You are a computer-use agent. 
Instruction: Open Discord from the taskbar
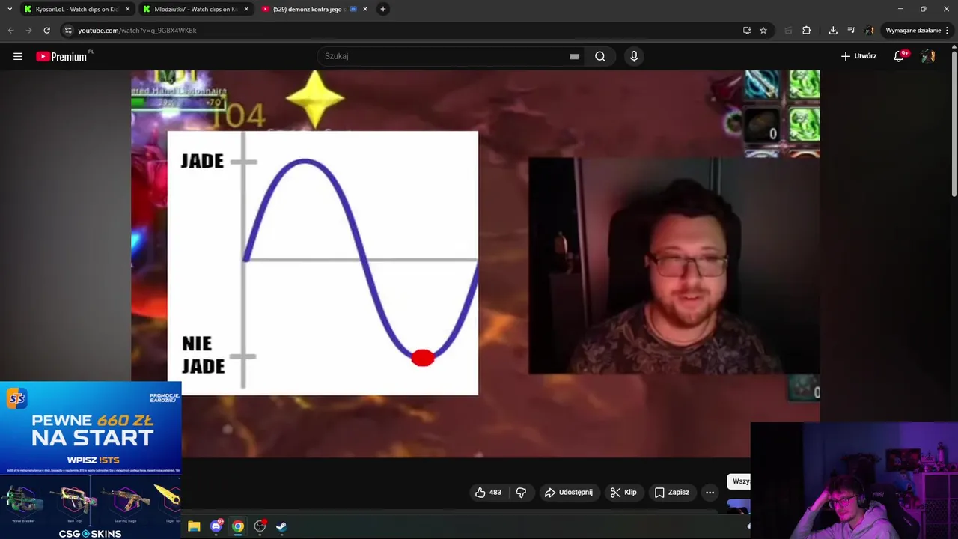(216, 526)
